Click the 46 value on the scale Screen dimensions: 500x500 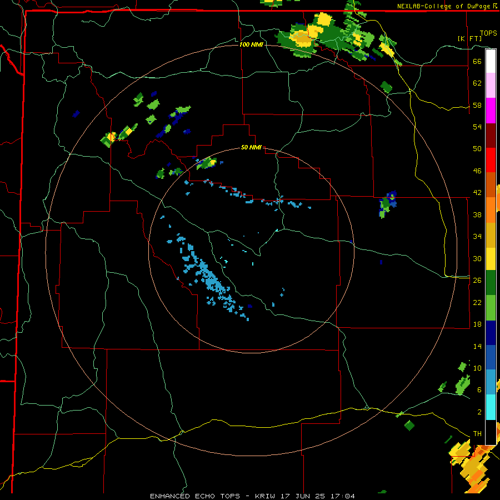pyautogui.click(x=477, y=171)
